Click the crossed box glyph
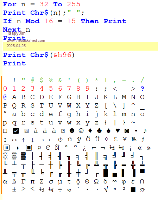 (x=26, y=131)
